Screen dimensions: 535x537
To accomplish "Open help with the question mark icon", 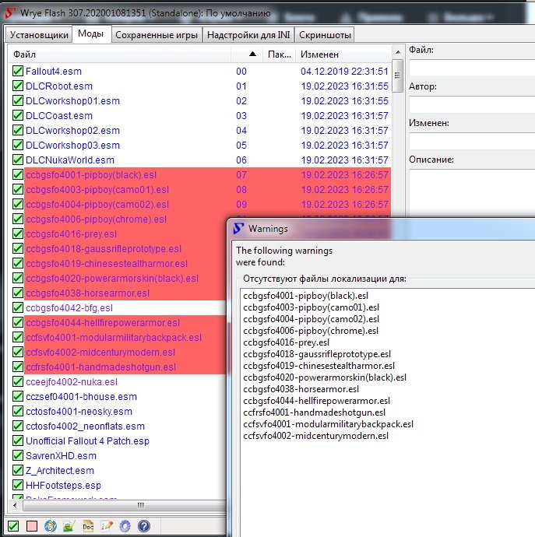I will click(x=143, y=526).
